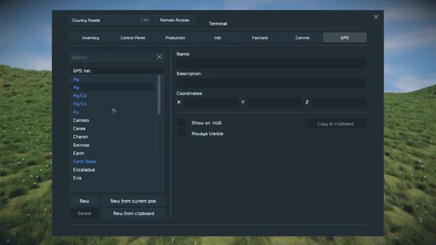Click New from clipboard button

coord(134,213)
